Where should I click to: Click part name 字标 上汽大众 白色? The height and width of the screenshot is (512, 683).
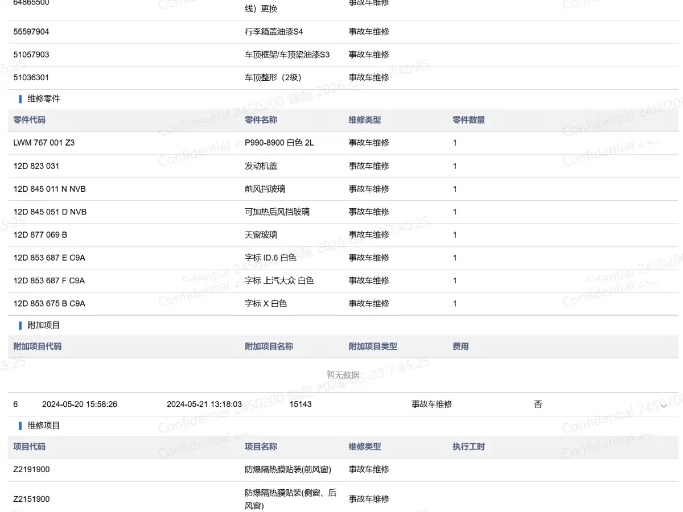[279, 280]
